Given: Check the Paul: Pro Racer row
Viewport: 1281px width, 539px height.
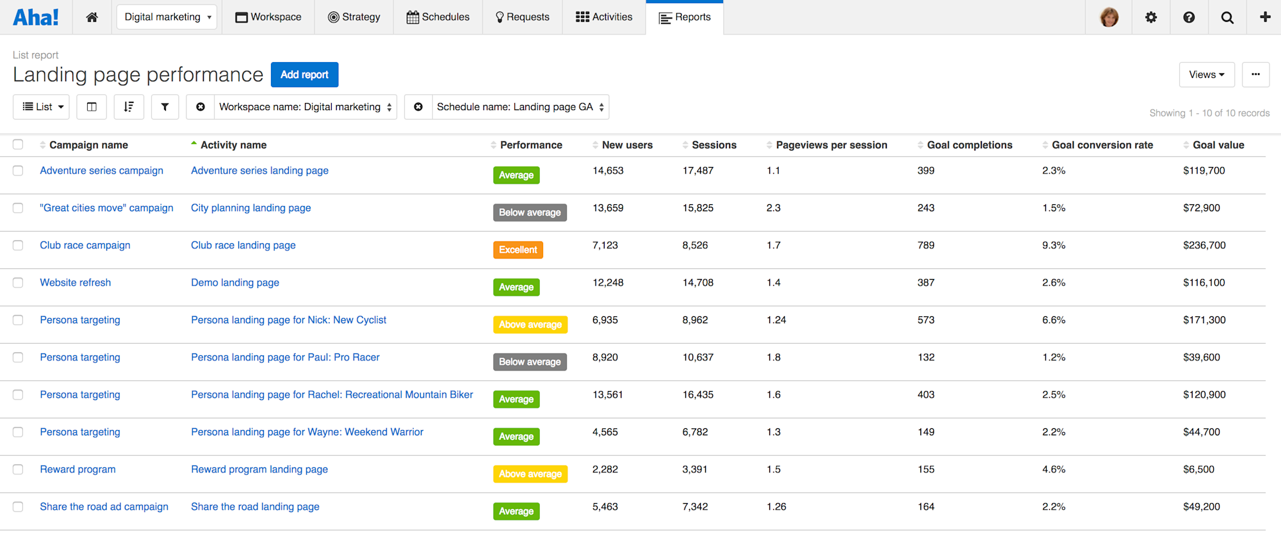Looking at the screenshot, I should (18, 357).
